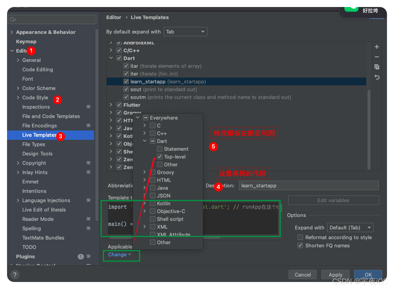Screen dimensions: 394x289
Task: Click the duplicate template copy icon
Action: click(377, 67)
